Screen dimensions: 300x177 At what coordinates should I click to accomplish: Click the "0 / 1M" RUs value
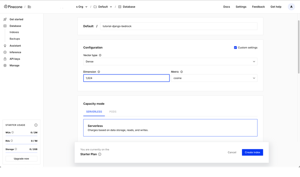tap(34, 141)
